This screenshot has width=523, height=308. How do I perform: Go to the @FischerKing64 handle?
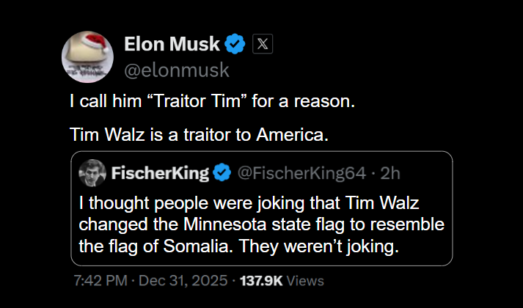point(300,173)
